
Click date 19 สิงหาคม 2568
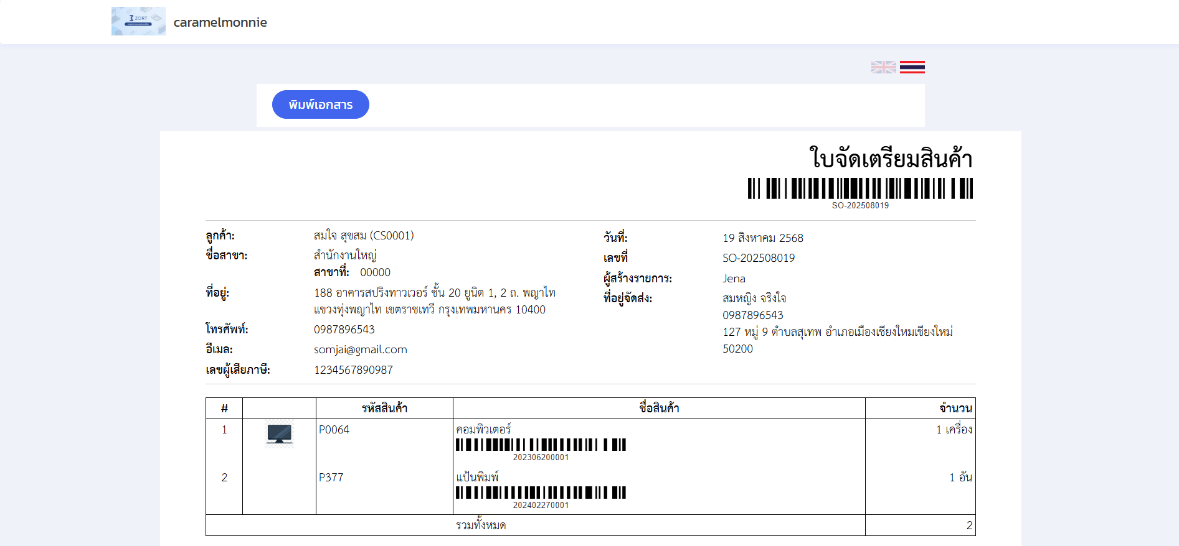click(x=763, y=238)
